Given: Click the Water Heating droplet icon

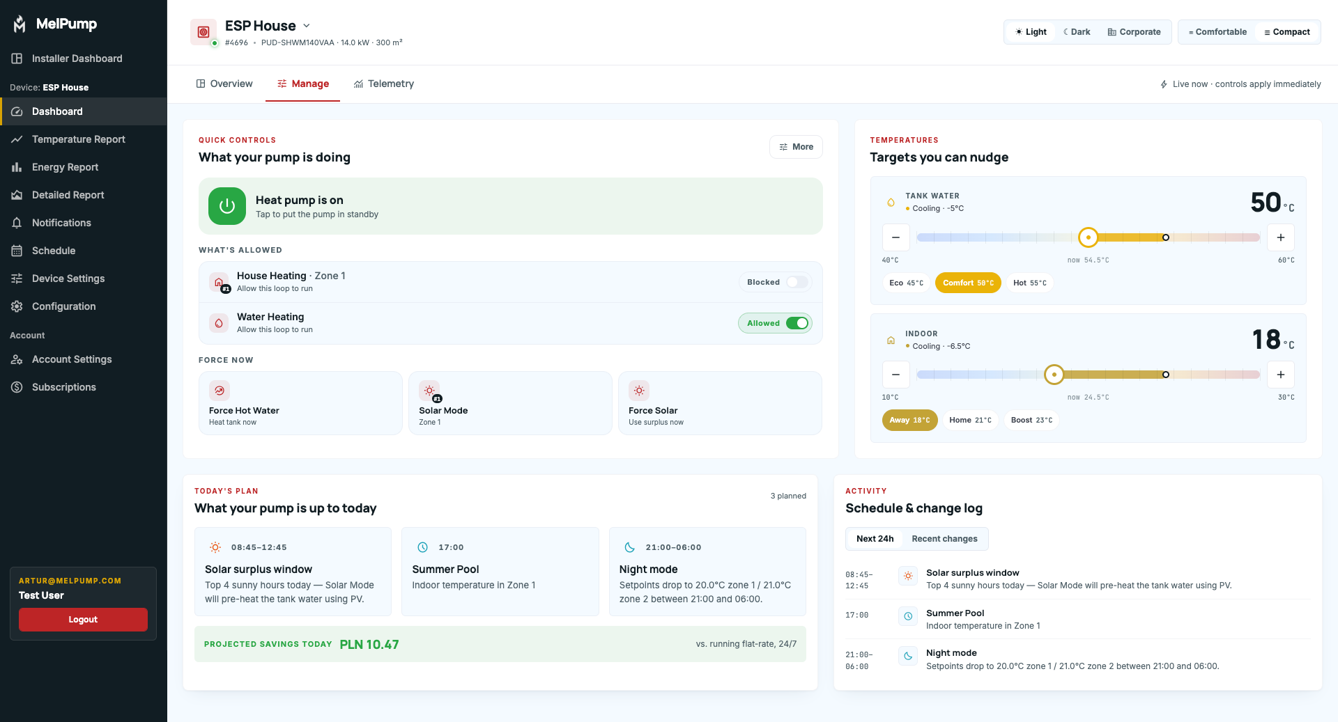Looking at the screenshot, I should [219, 323].
